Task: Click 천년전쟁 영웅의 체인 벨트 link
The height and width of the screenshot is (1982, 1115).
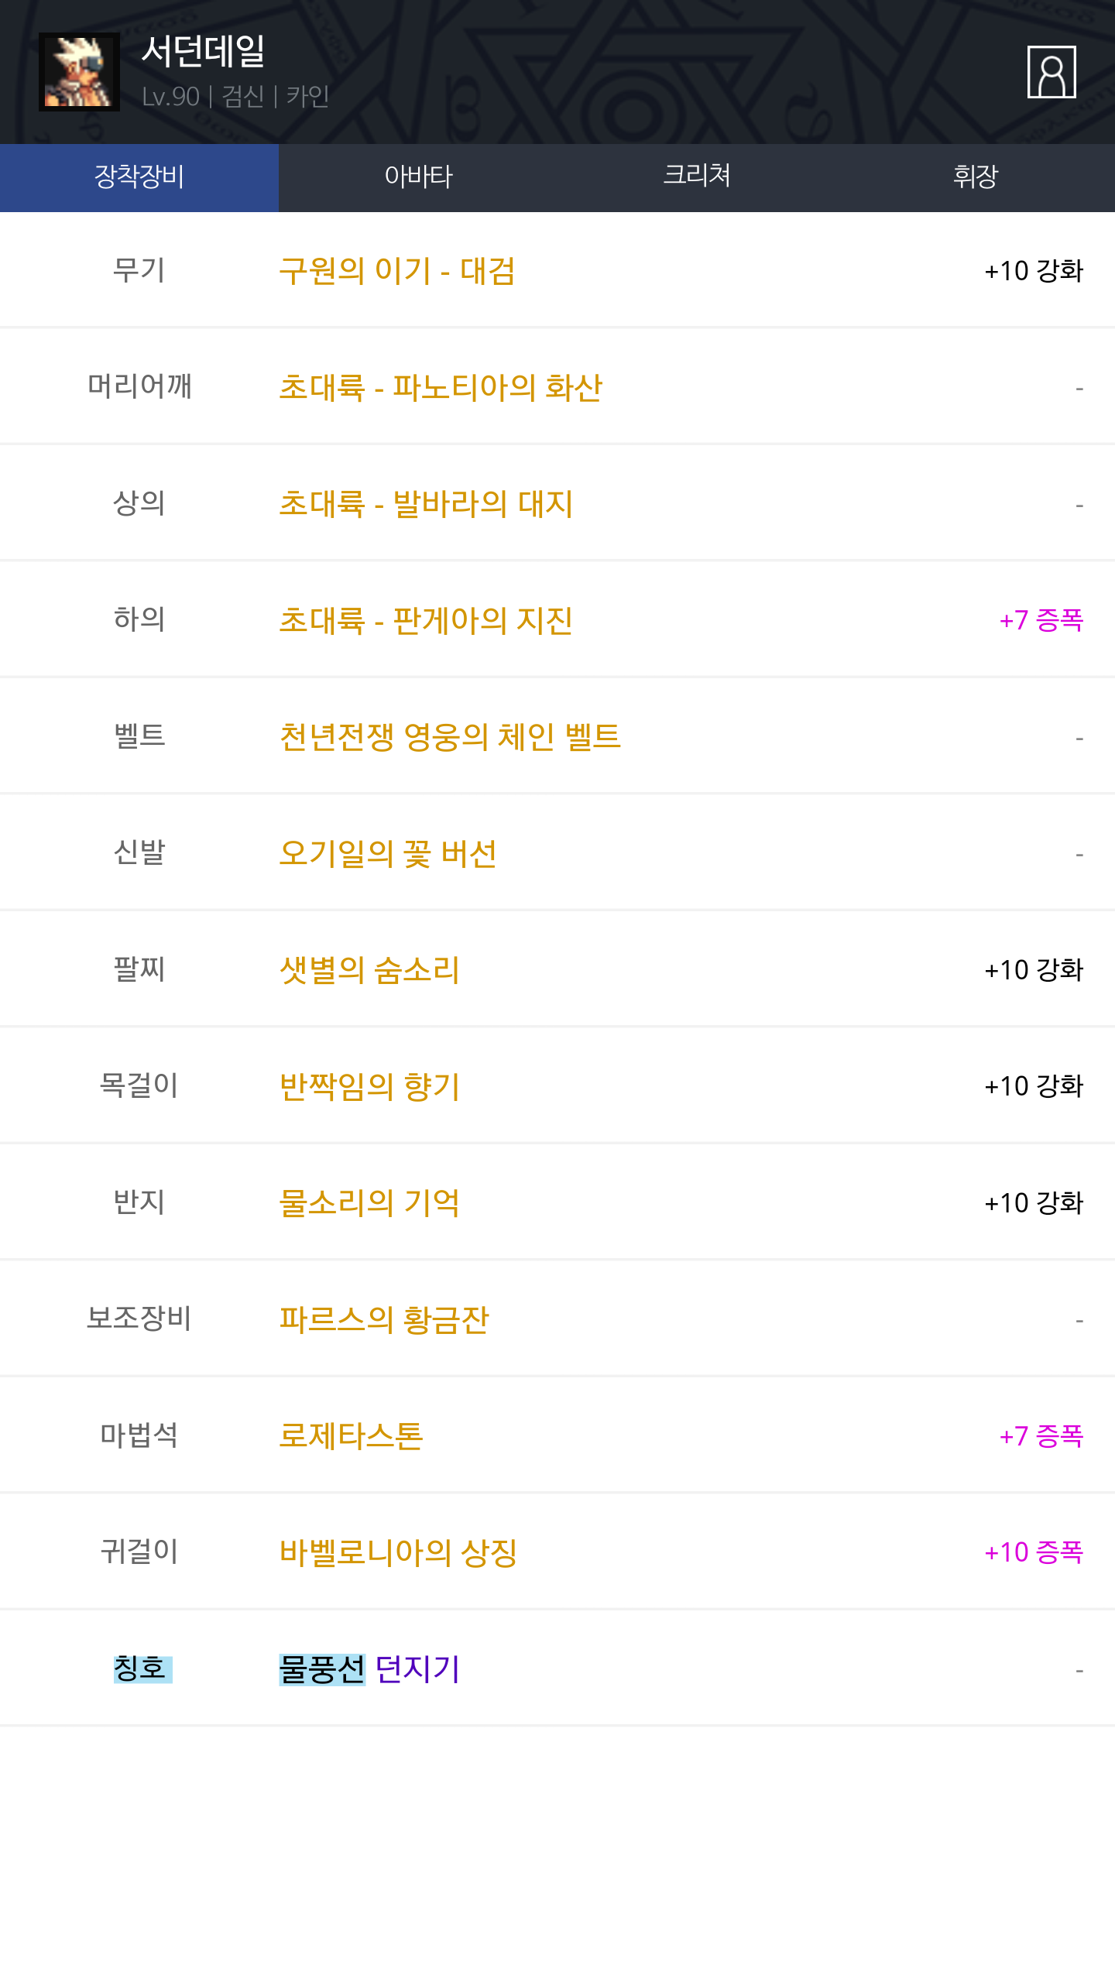Action: 449,736
